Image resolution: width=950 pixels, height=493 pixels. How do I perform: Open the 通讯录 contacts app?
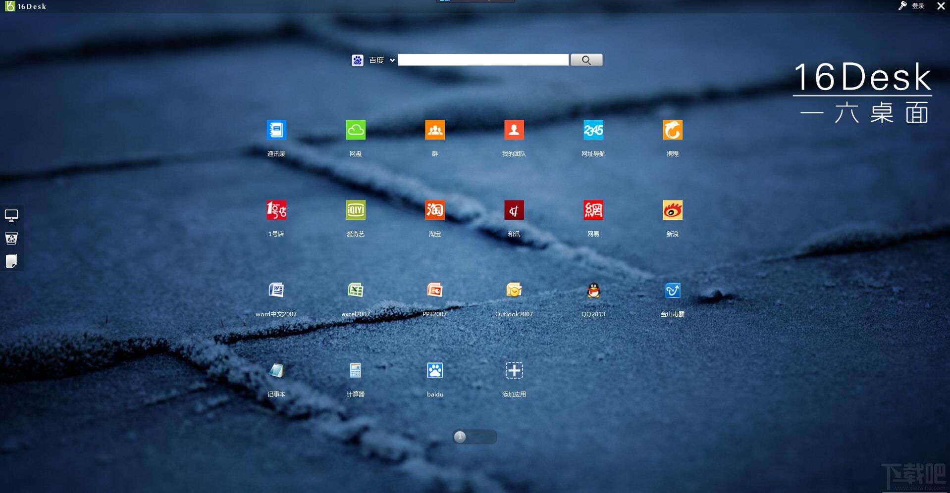click(x=276, y=130)
